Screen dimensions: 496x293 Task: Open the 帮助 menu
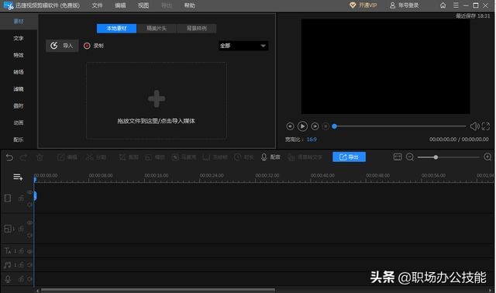(189, 5)
